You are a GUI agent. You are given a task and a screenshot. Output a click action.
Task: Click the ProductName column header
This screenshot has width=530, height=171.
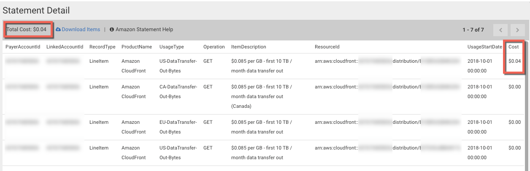[137, 47]
